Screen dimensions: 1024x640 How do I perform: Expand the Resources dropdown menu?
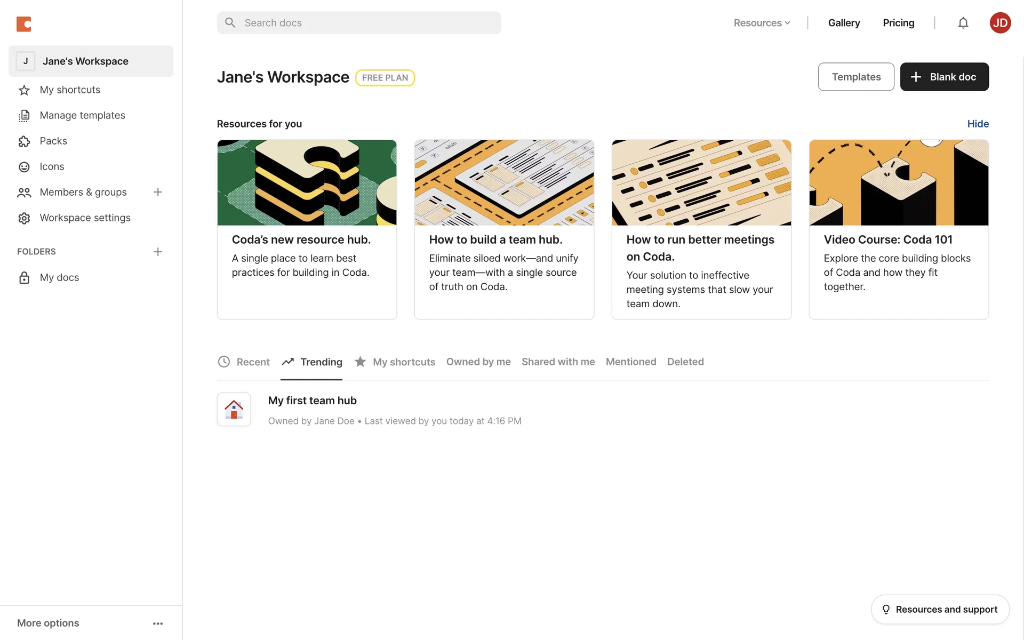762,23
